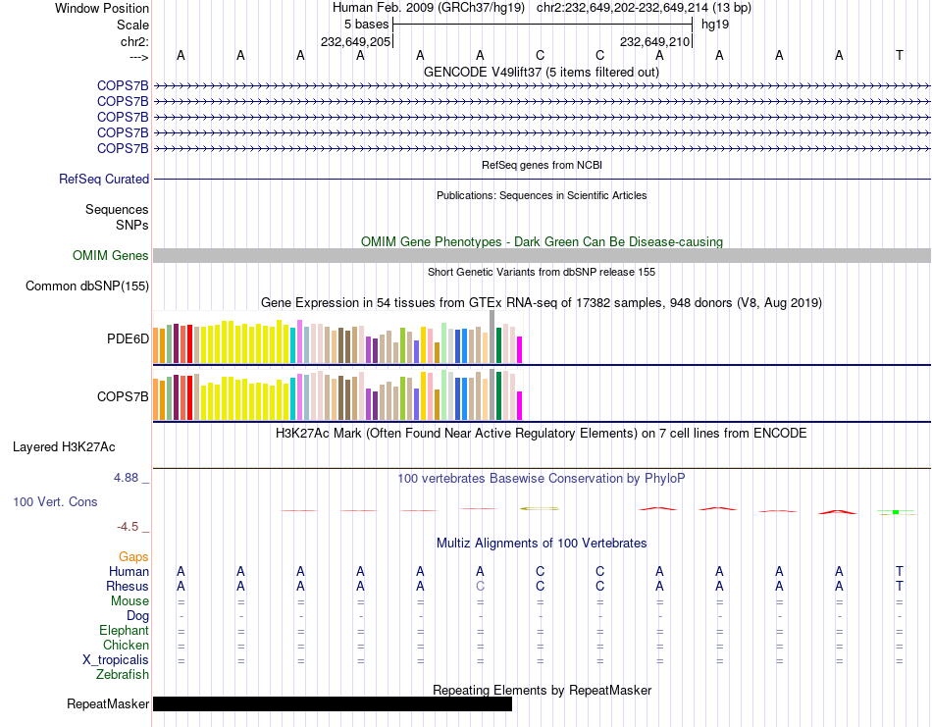This screenshot has width=932, height=727.
Task: Click chr2:232,649,202-232,649,214 (13 bp) position text
Action: pos(644,8)
